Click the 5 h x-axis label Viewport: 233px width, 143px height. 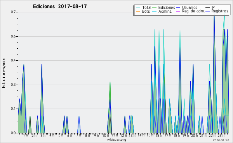61,135
